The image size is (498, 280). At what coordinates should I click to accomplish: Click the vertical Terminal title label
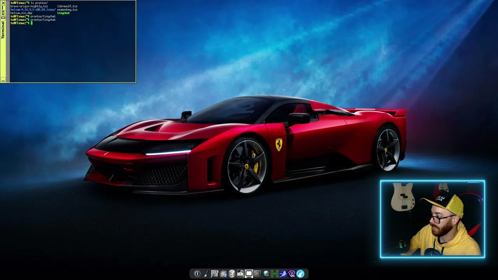[3, 30]
